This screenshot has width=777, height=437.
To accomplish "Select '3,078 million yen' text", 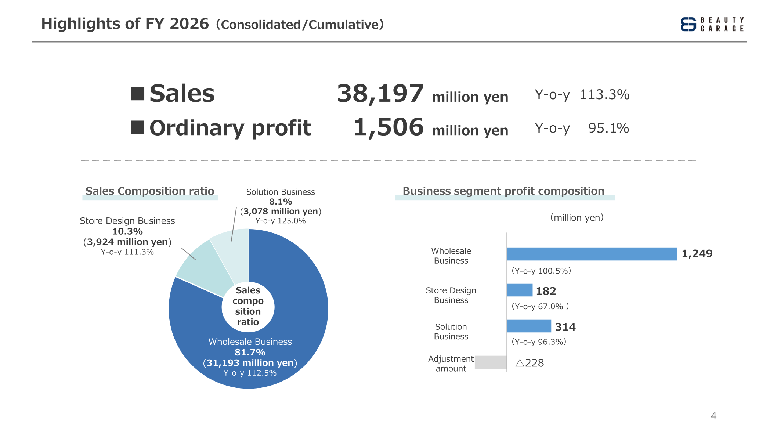I will [281, 211].
